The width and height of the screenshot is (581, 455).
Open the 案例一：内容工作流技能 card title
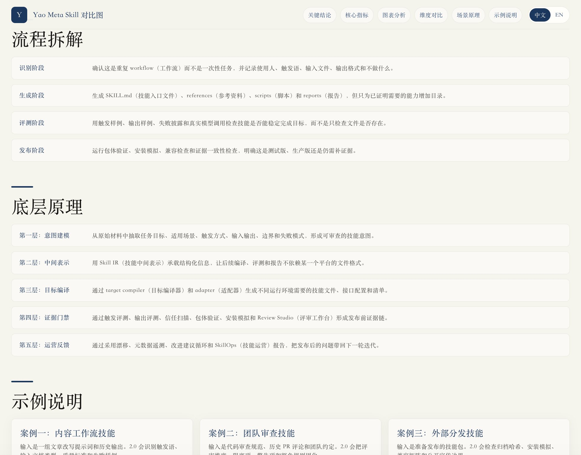point(67,433)
